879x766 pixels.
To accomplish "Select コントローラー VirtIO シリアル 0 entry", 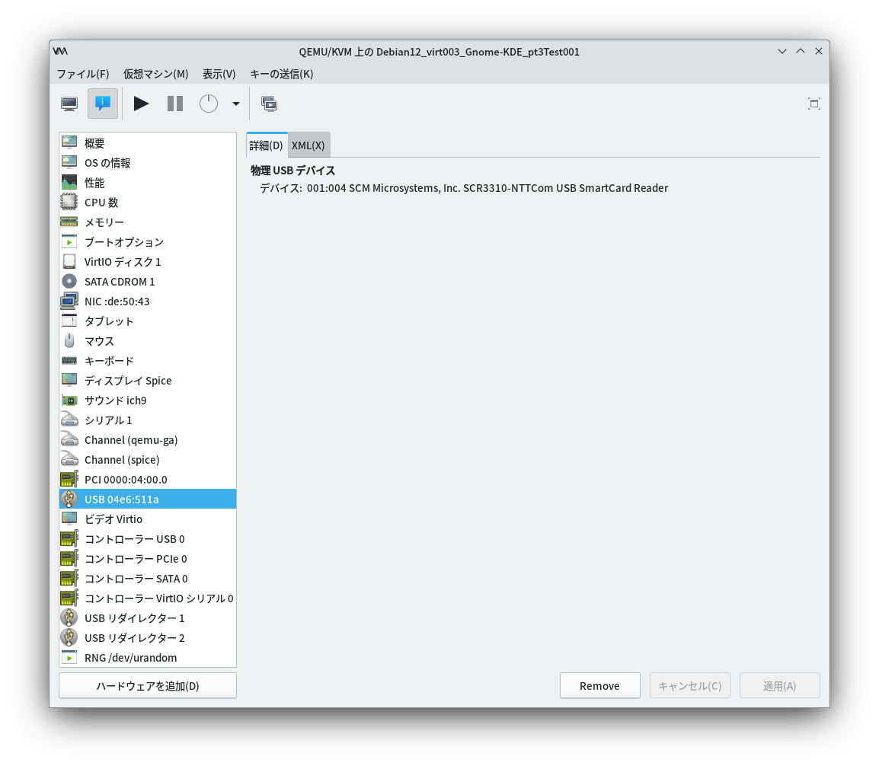I will [148, 598].
